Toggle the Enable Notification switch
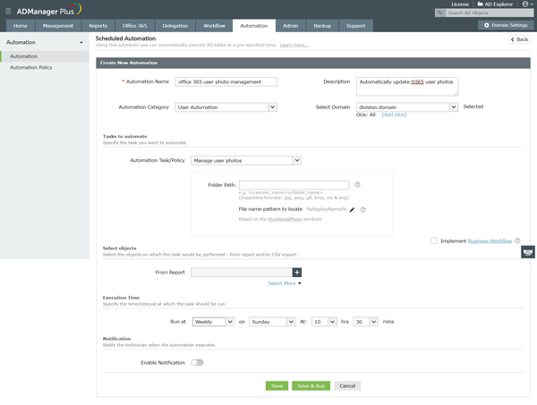The width and height of the screenshot is (537, 405). 197,363
